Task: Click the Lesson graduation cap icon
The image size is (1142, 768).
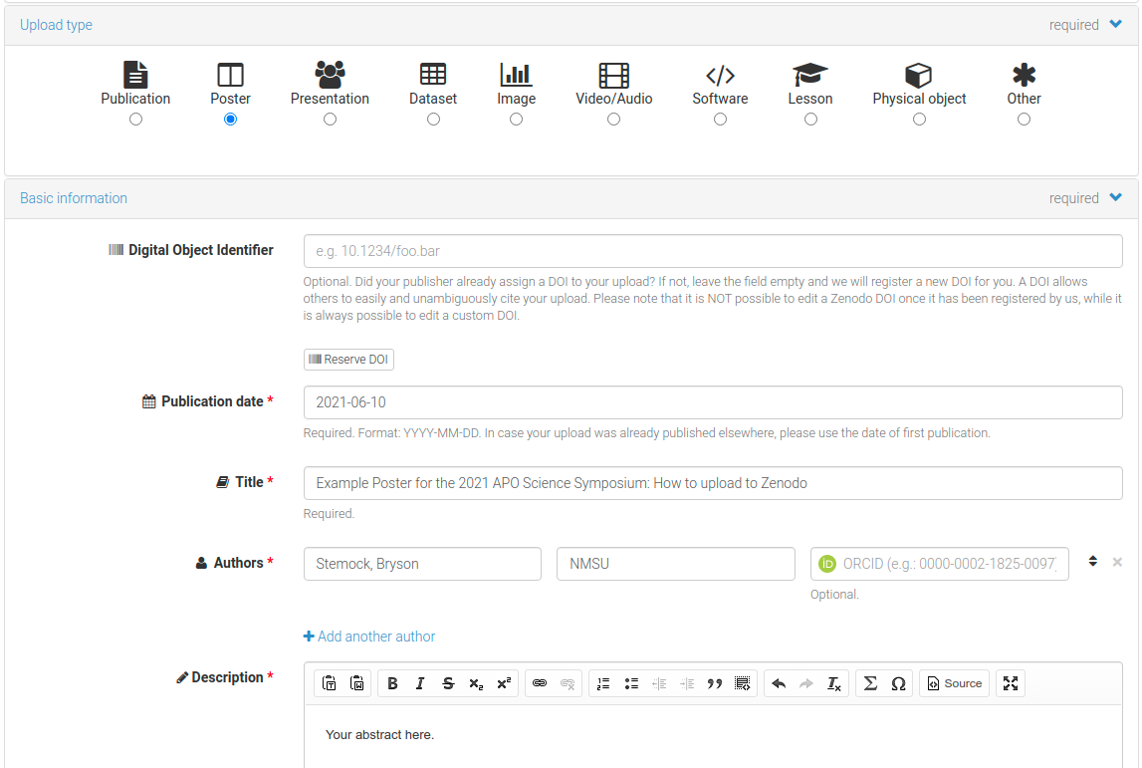Action: pos(809,75)
